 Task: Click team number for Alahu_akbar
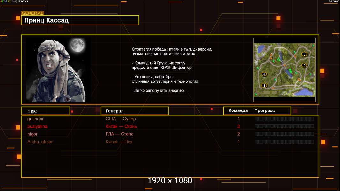[238, 142]
